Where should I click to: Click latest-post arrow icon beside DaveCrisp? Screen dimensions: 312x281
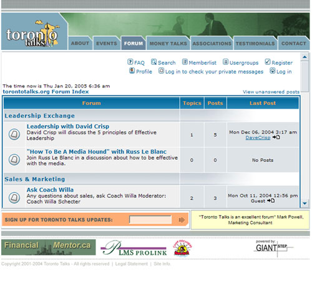pos(276,137)
